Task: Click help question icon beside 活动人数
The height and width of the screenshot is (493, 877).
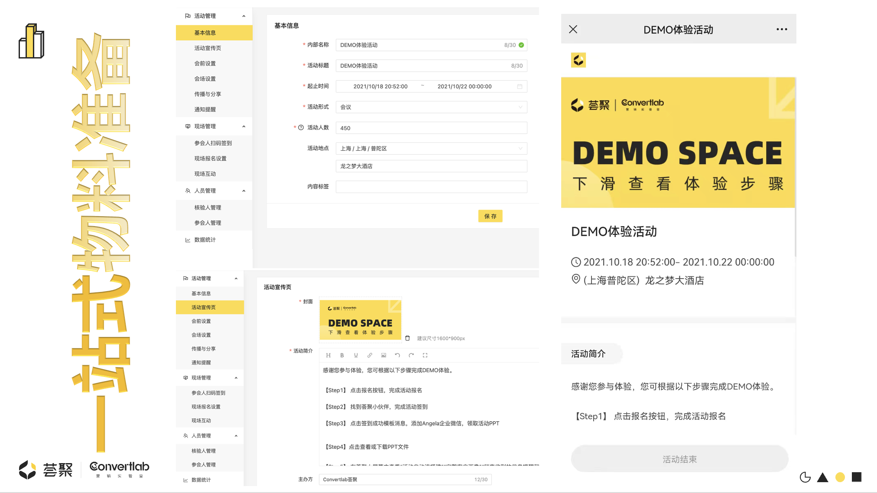Action: pyautogui.click(x=301, y=127)
